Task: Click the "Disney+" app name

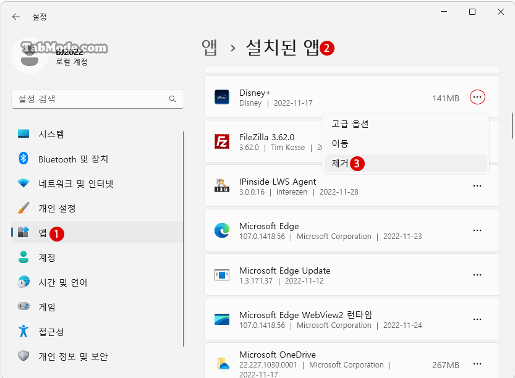Action: [x=255, y=93]
